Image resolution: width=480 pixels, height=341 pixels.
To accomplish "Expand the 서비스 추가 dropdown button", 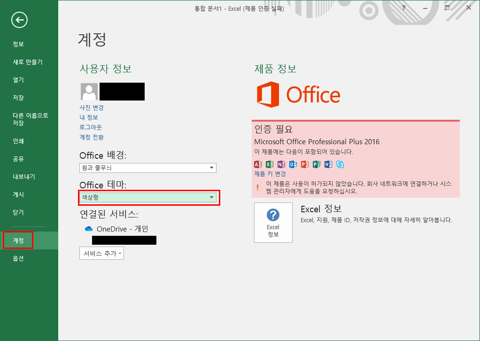I will (101, 254).
